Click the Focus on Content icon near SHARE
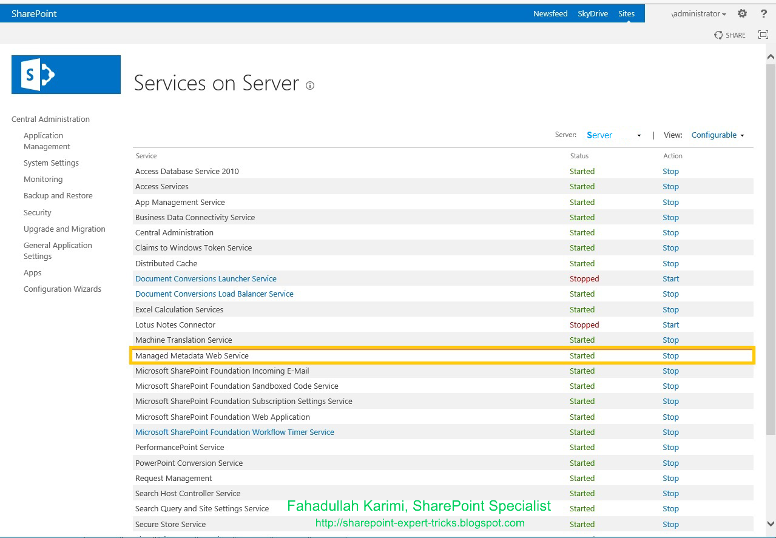Image resolution: width=776 pixels, height=538 pixels. (x=763, y=35)
